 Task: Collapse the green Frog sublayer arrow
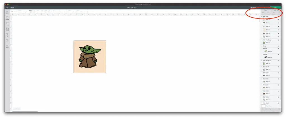click(263, 49)
